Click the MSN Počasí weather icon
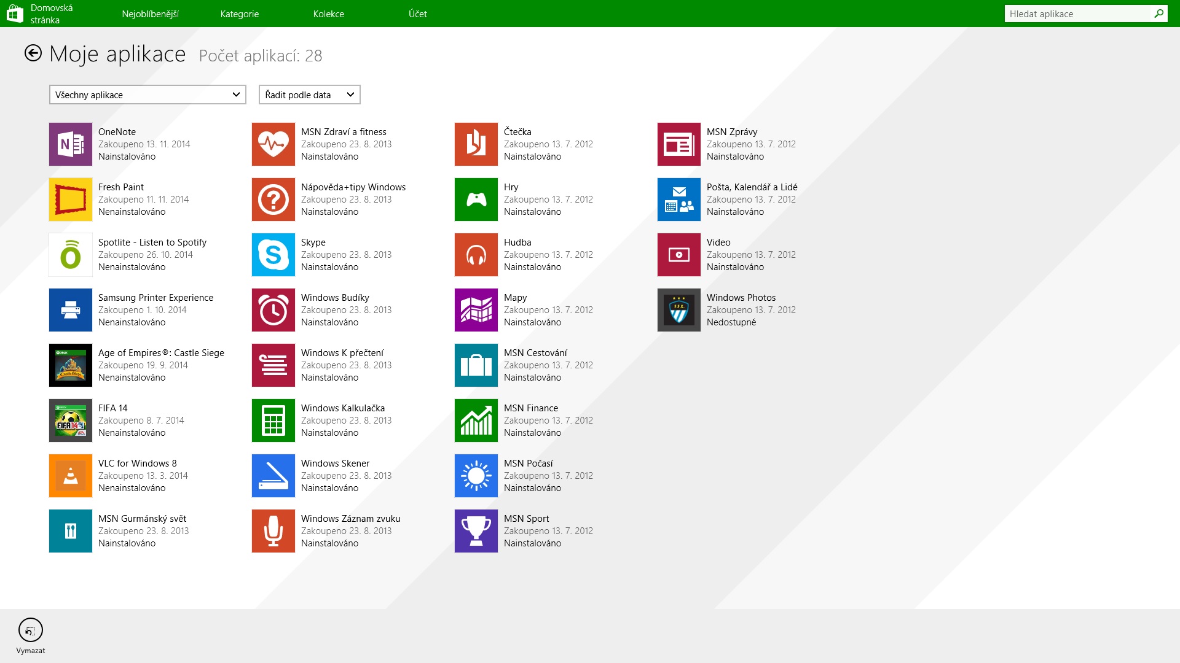Screen dimensions: 1180x663 point(476,476)
